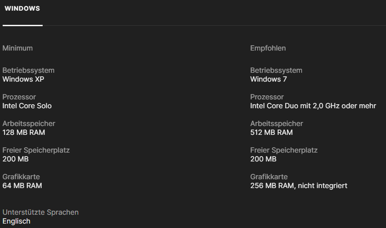Click the 64 MB RAM graphics value
Screen dimensions: 386x228
pyautogui.click(x=22, y=186)
